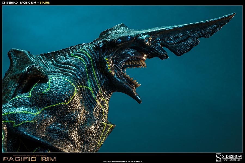Click 'Prototype pending final licensor approval' text
Image resolution: width=245 pixels, height=163 pixels.
click(x=122, y=161)
